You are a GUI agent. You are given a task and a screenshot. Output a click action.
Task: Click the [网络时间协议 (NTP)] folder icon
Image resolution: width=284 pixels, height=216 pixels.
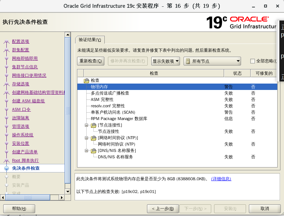click(93, 138)
